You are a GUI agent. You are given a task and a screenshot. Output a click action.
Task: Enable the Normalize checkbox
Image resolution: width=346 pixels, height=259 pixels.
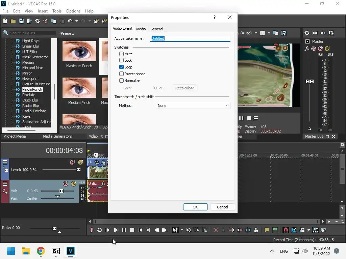121,80
